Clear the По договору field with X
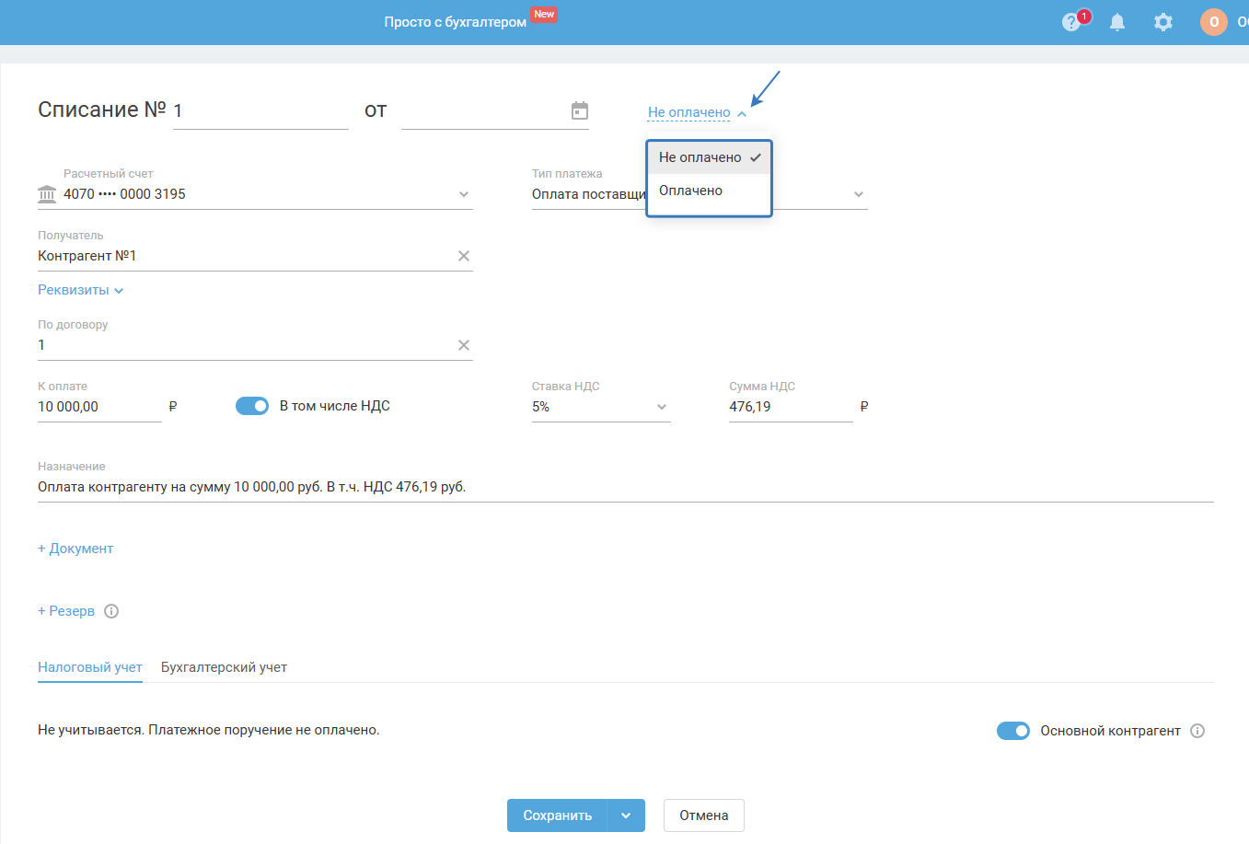The height and width of the screenshot is (844, 1249). coord(464,345)
